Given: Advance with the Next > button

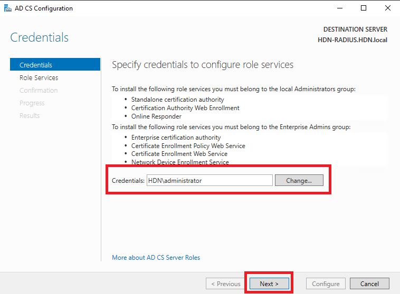Looking at the screenshot, I should click(x=269, y=283).
